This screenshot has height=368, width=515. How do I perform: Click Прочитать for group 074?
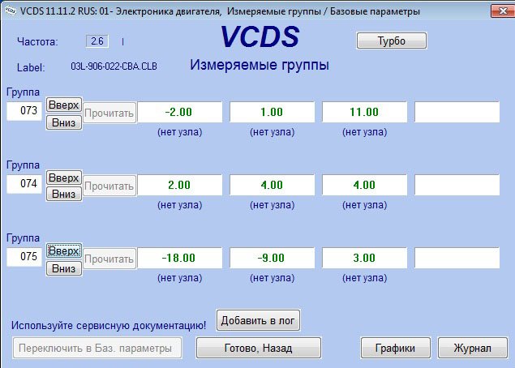pos(109,186)
